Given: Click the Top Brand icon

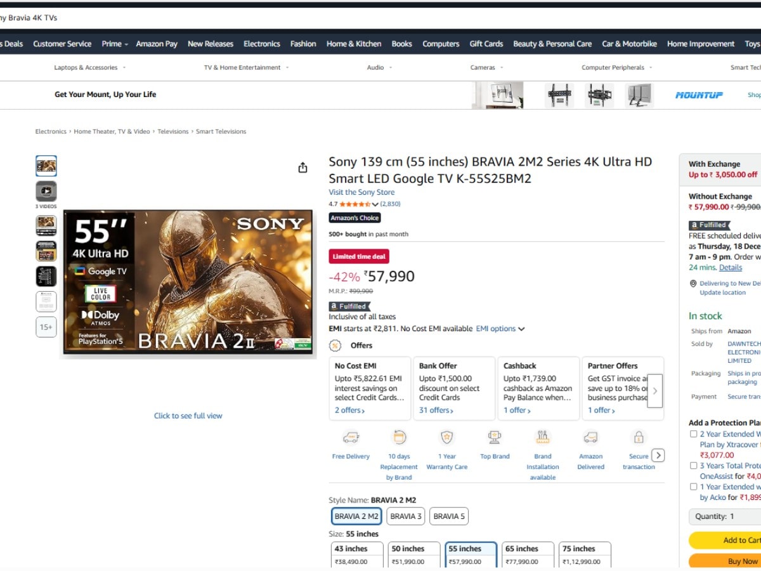Looking at the screenshot, I should click(495, 438).
